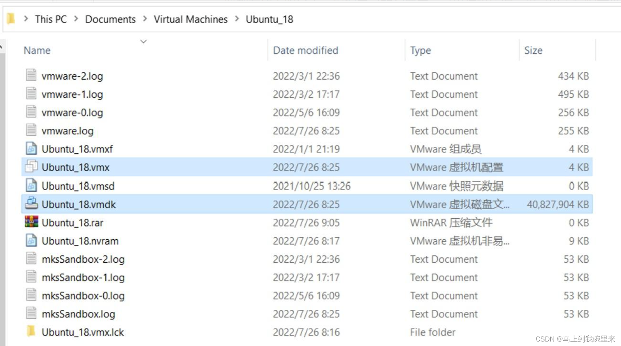The height and width of the screenshot is (346, 621).
Task: Select file name vmware-2.log
Action: point(72,76)
